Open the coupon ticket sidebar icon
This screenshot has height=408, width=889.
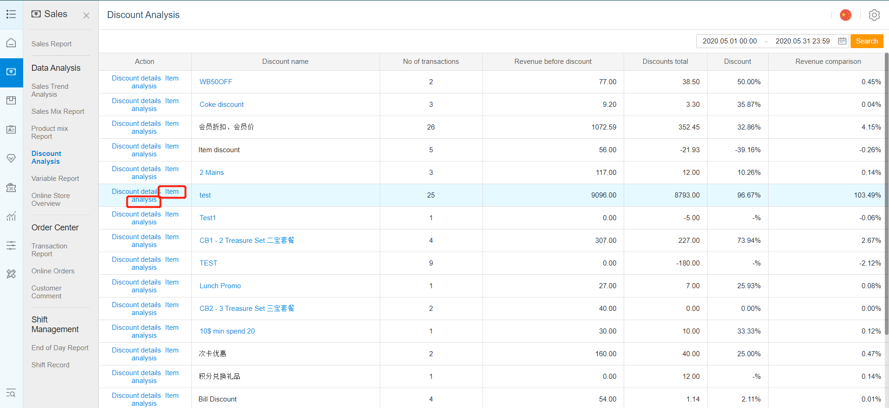pyautogui.click(x=11, y=187)
